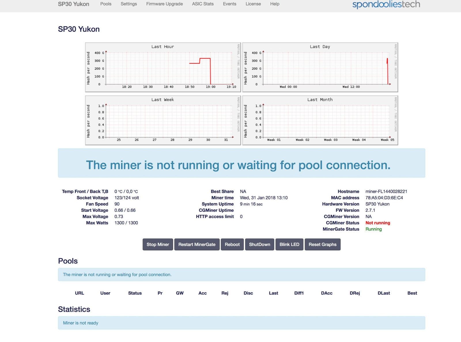Click the User column header

pyautogui.click(x=105, y=293)
